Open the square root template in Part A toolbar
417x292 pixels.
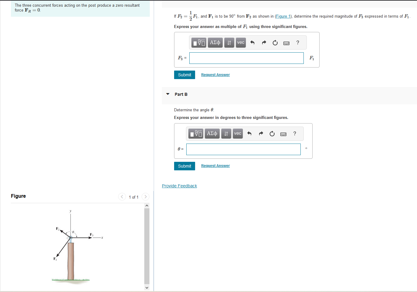pyautogui.click(x=198, y=43)
